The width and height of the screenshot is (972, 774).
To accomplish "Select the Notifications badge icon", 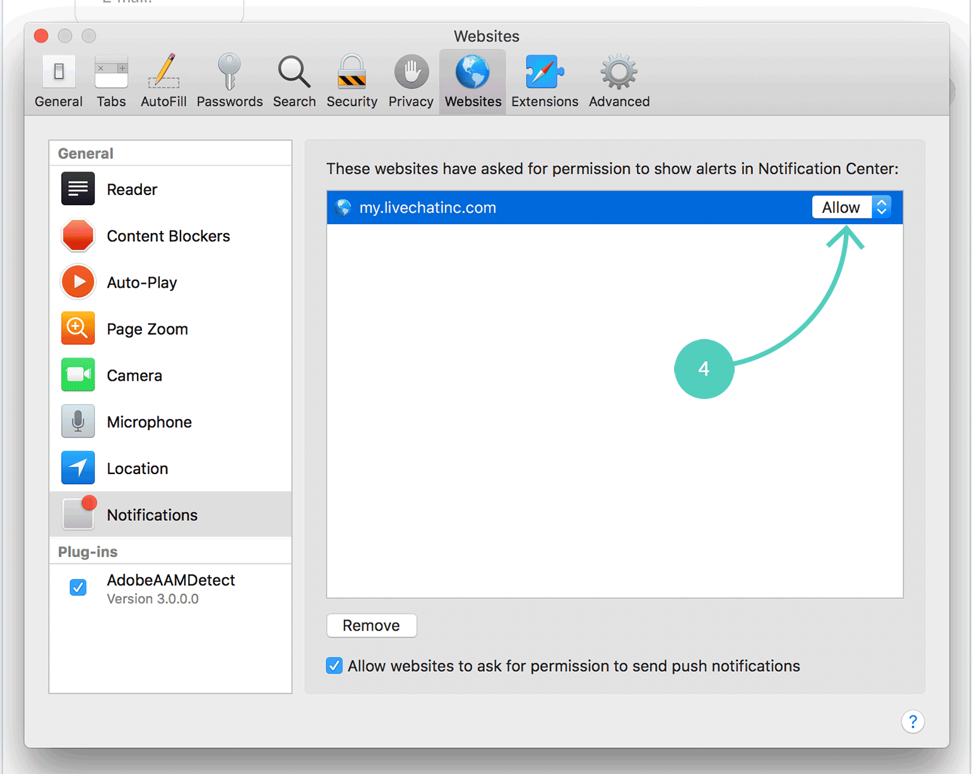I will 79,513.
